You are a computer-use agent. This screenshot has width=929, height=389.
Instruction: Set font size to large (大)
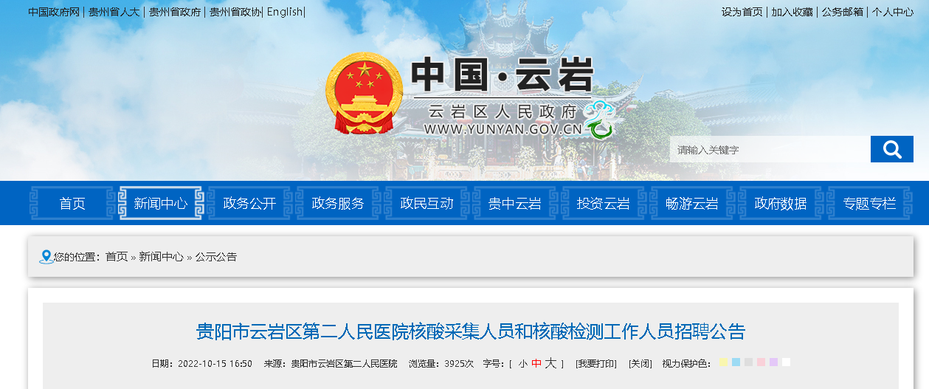click(550, 363)
